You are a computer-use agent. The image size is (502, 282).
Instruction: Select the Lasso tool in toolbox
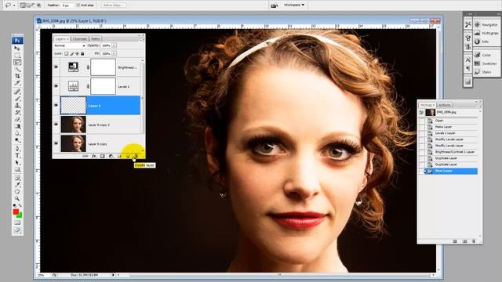tap(17, 63)
